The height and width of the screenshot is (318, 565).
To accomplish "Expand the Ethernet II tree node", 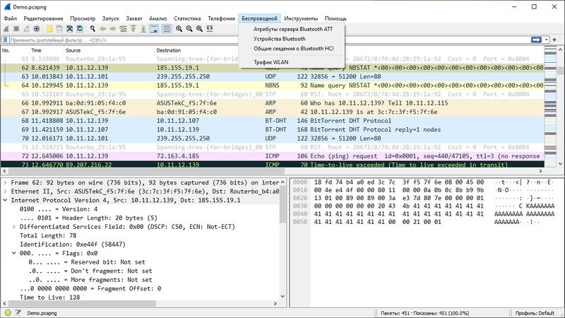I will click(x=5, y=192).
